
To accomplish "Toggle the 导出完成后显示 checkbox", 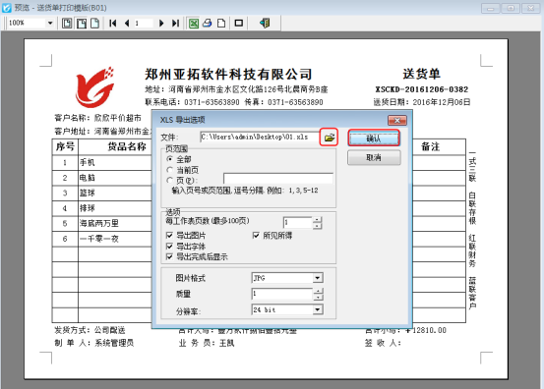I will coord(169,256).
